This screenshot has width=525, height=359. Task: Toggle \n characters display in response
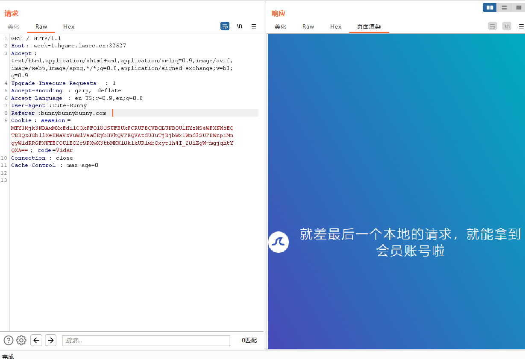pyautogui.click(x=507, y=26)
